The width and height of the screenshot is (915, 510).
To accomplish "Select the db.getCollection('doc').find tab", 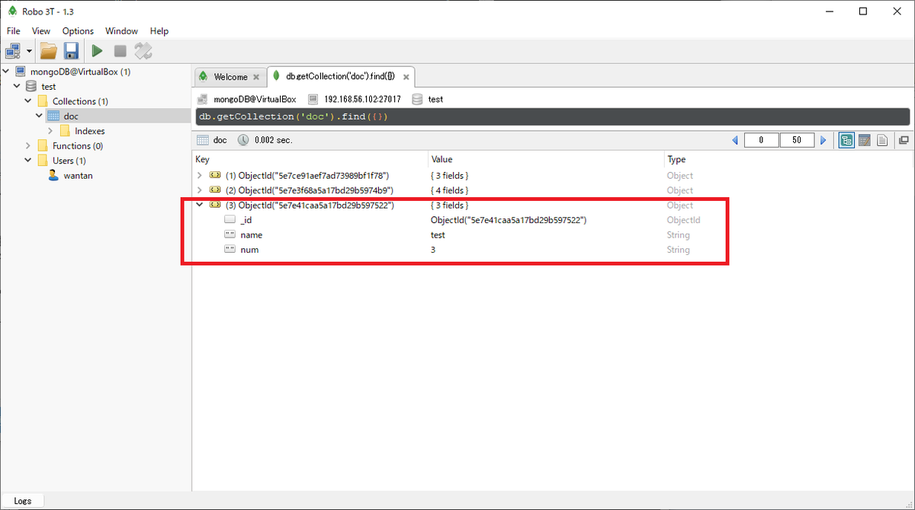I will click(339, 77).
